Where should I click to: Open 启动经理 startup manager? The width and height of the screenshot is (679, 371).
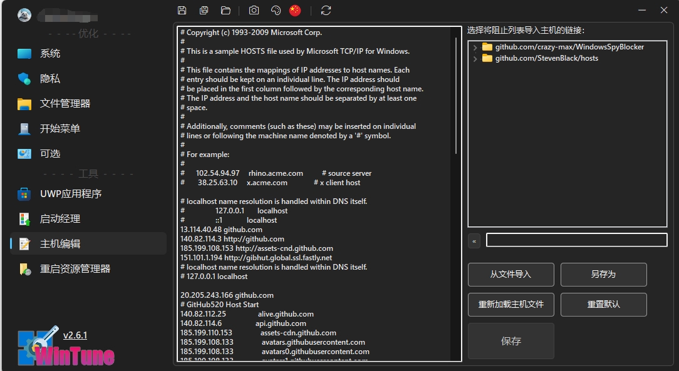60,219
